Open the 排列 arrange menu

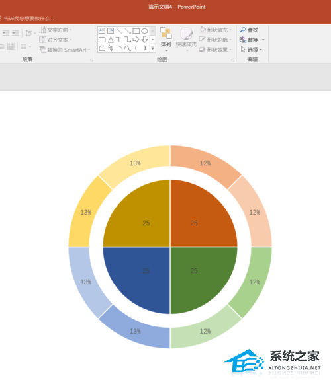[x=166, y=39]
